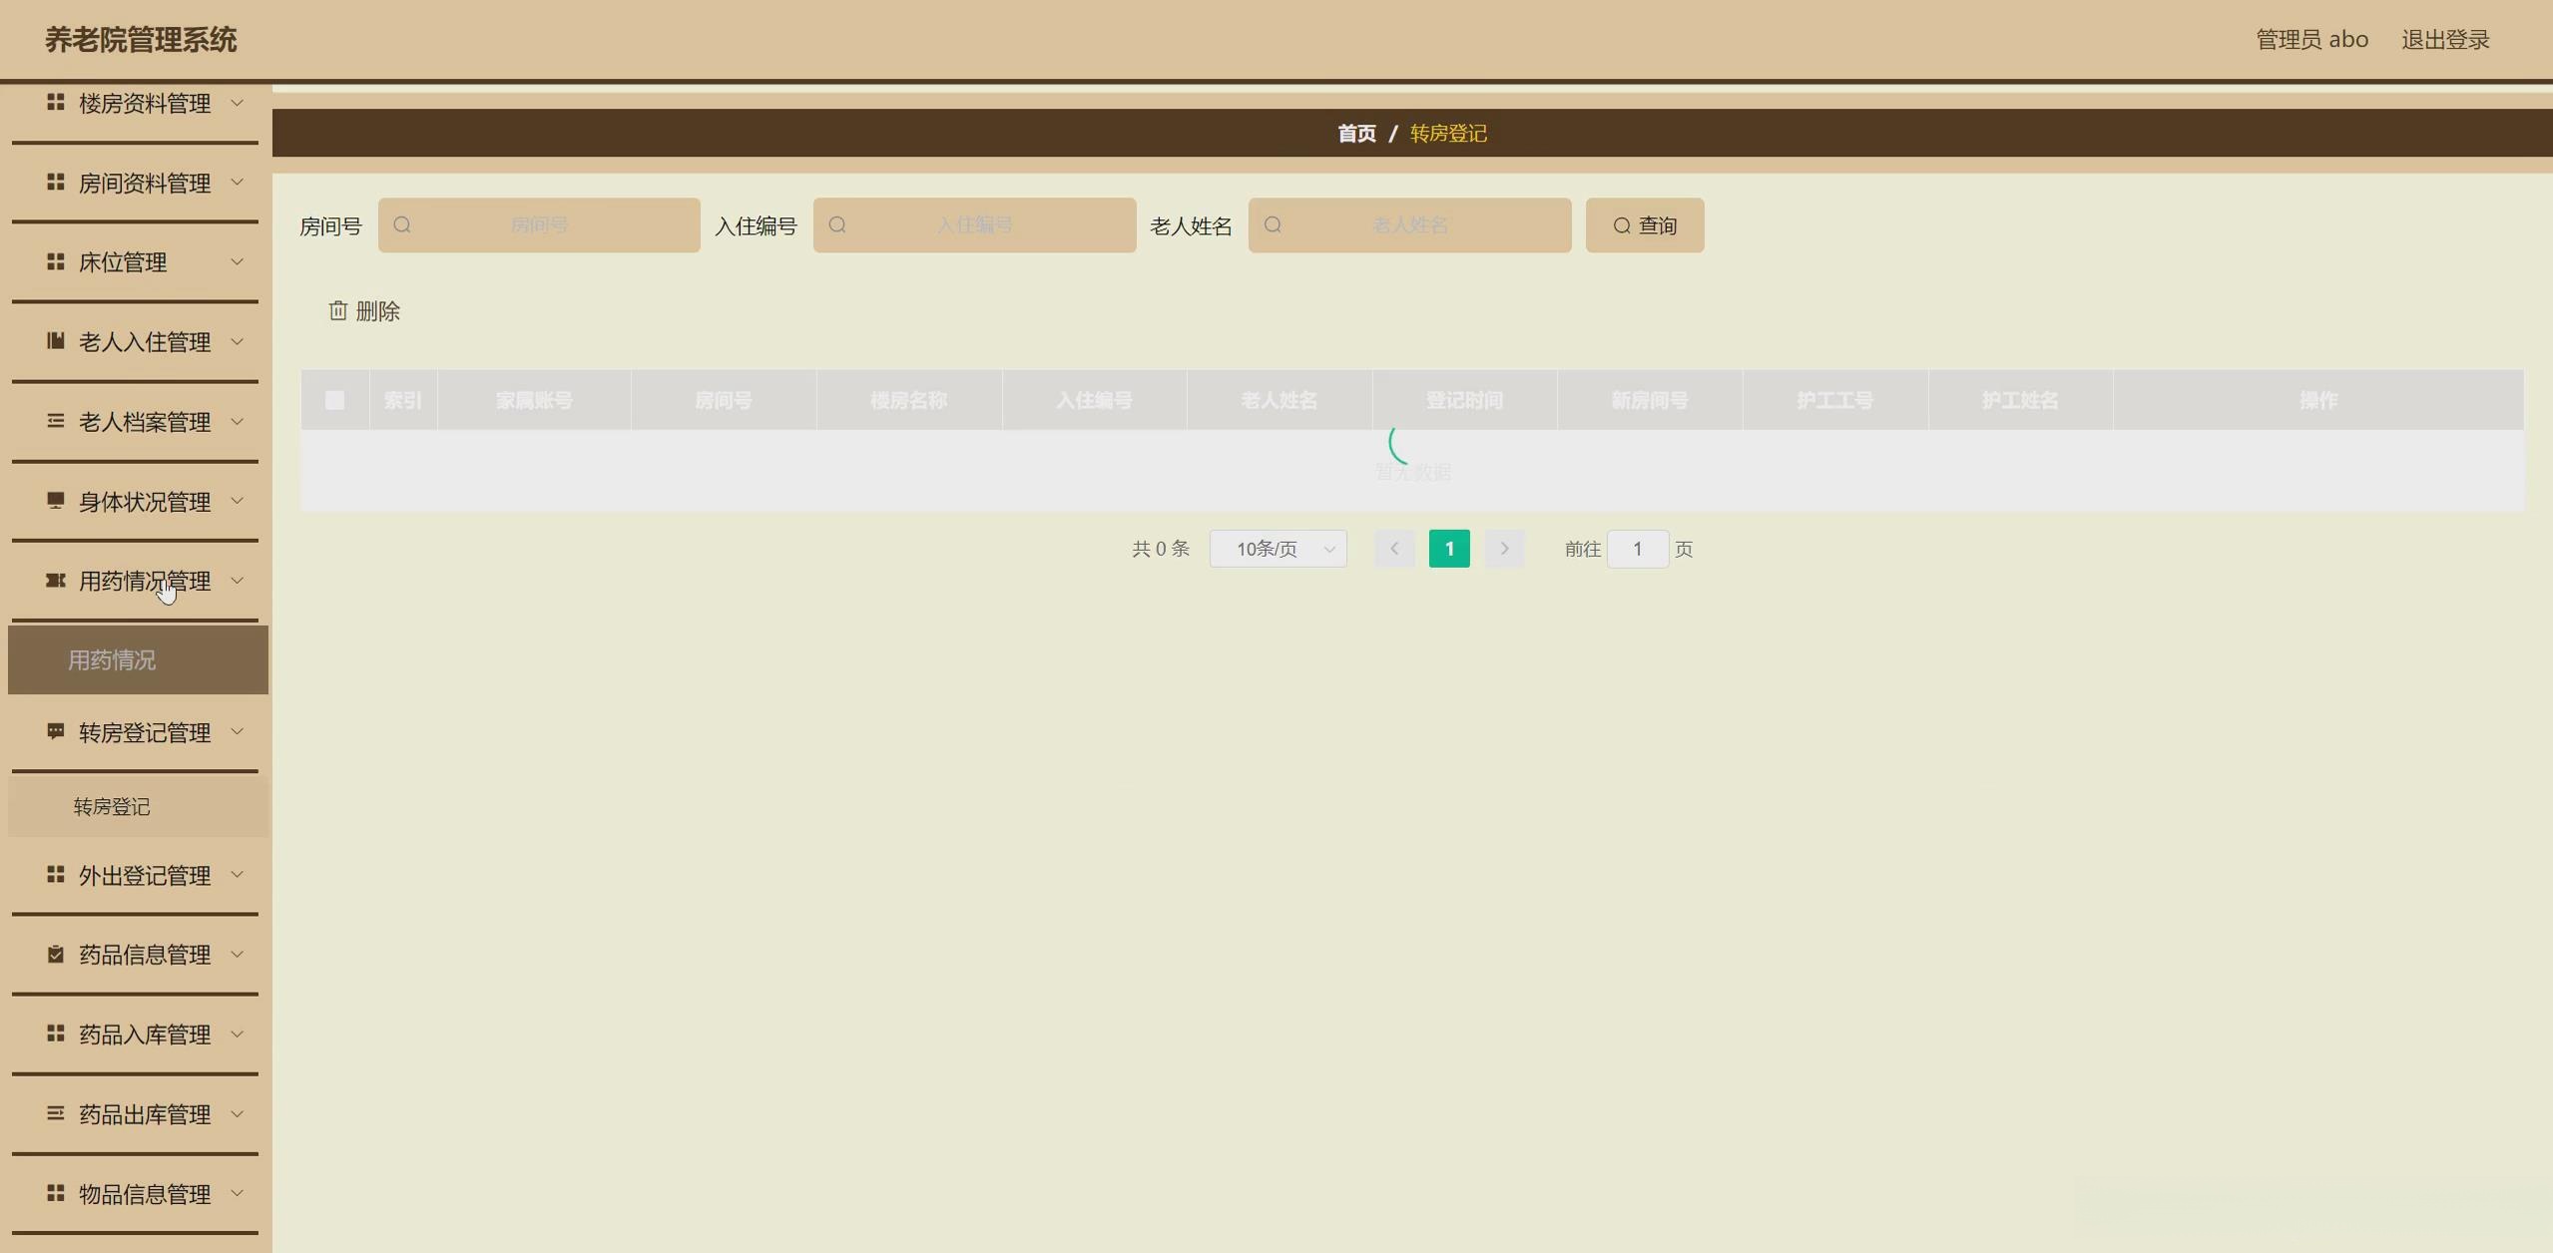Click search icon in 入住编号 field
This screenshot has height=1253, width=2553.
[x=837, y=225]
